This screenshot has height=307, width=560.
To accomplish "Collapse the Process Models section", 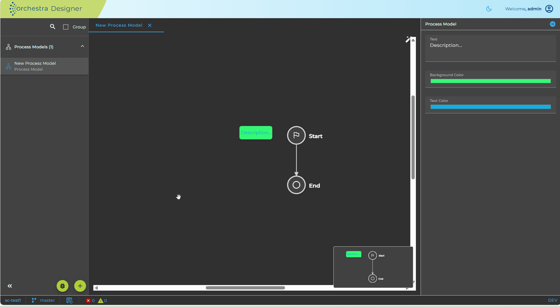I will (x=82, y=46).
